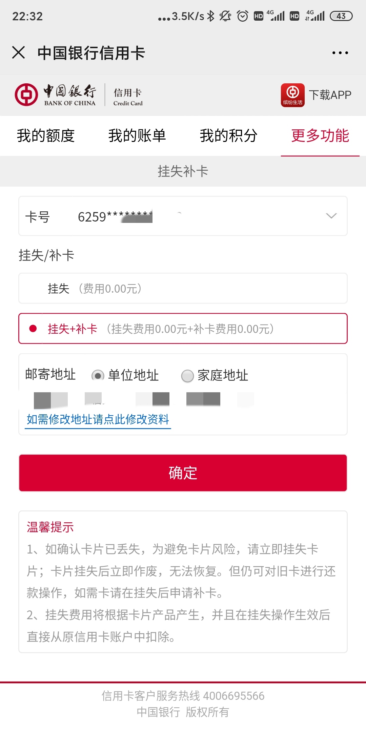The image size is (366, 731).
Task: Close the 中国银行信用卡 page with X
Action: click(x=18, y=53)
